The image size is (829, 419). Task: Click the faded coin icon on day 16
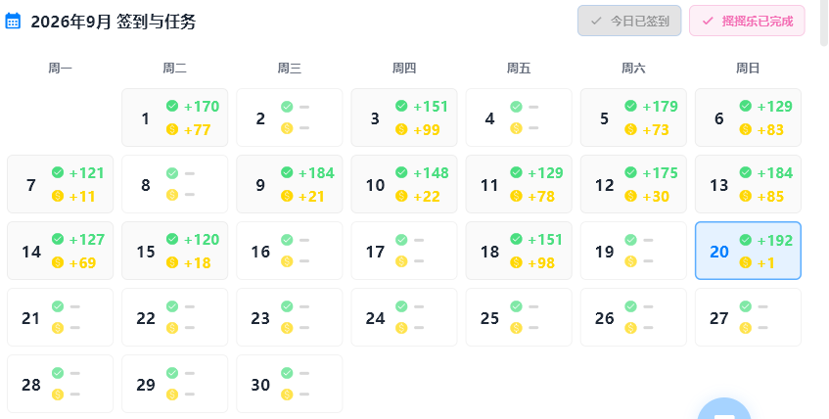click(x=287, y=261)
